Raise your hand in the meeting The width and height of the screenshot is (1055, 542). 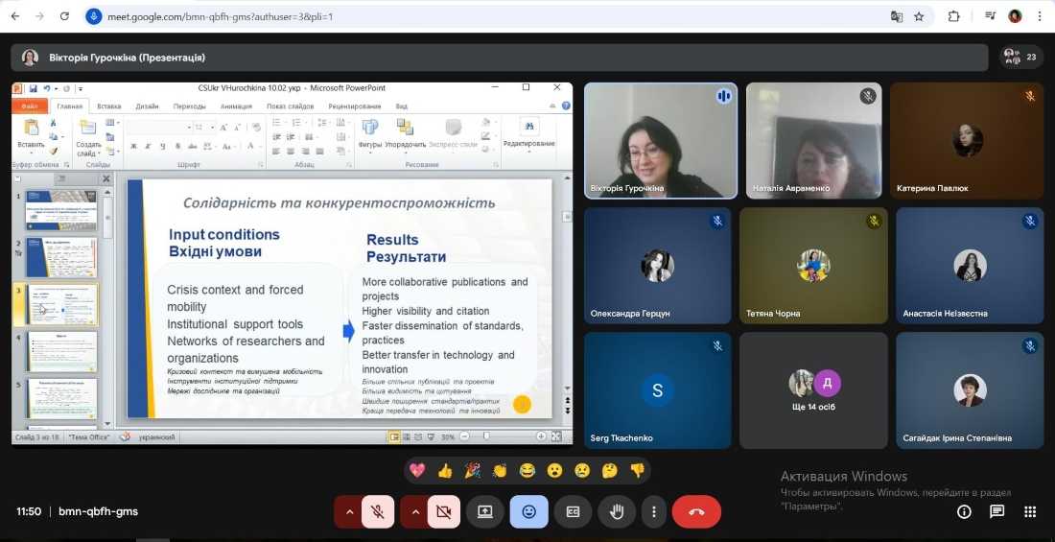point(617,511)
